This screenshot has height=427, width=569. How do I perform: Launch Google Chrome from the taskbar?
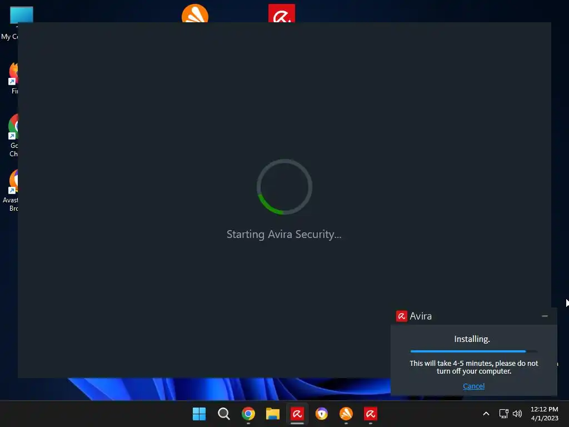tap(248, 414)
